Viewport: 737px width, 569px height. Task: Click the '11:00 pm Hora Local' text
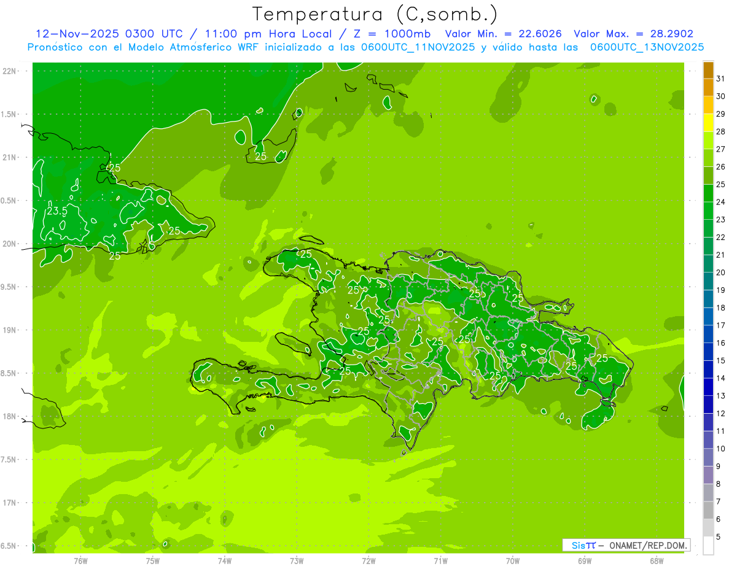point(268,34)
